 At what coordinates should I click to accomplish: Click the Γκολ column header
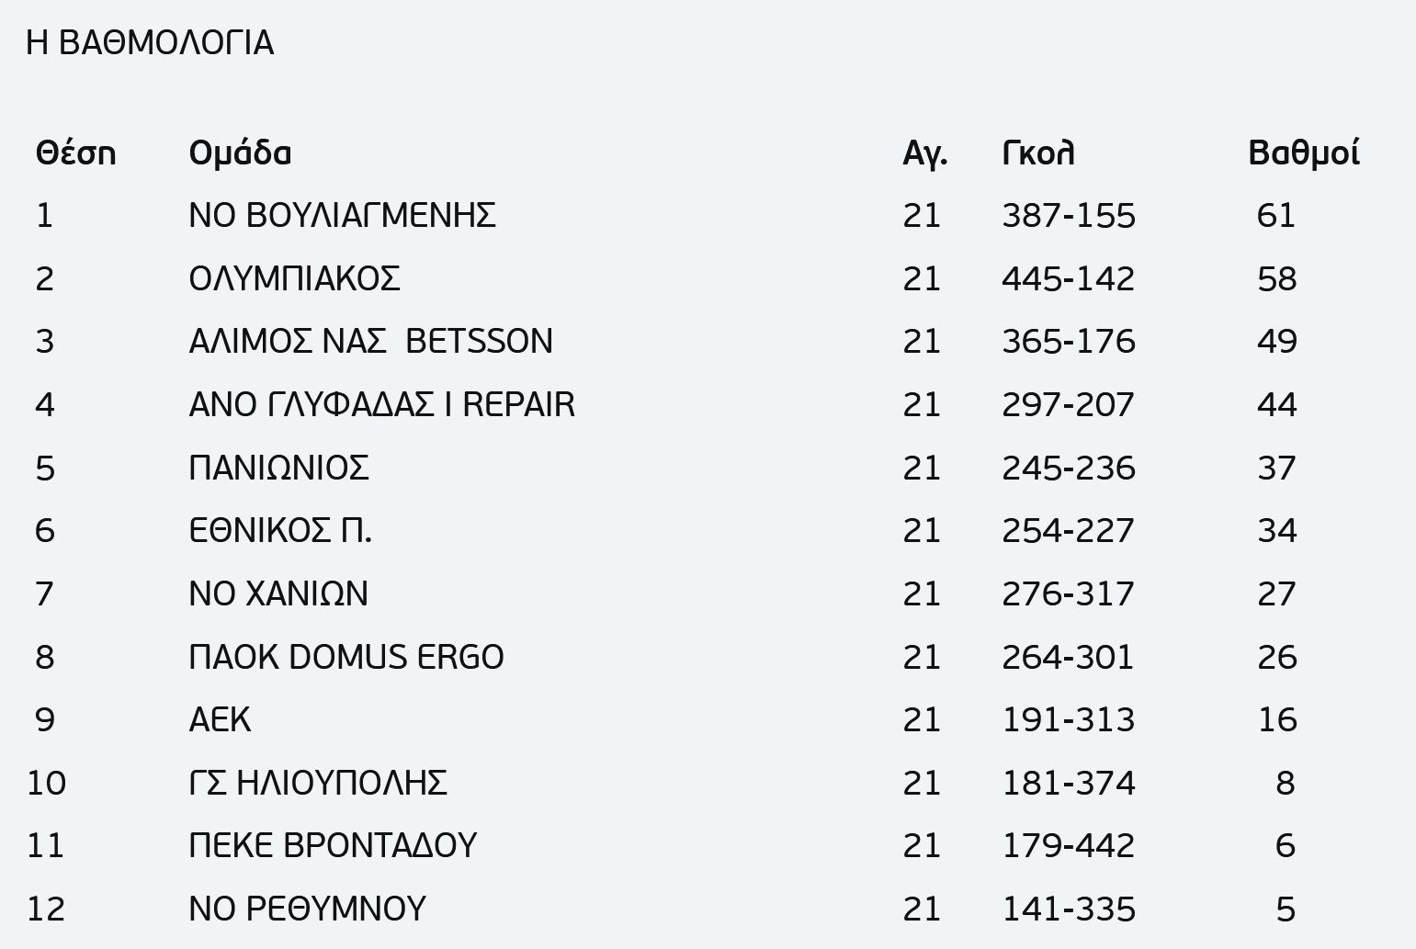[1037, 153]
